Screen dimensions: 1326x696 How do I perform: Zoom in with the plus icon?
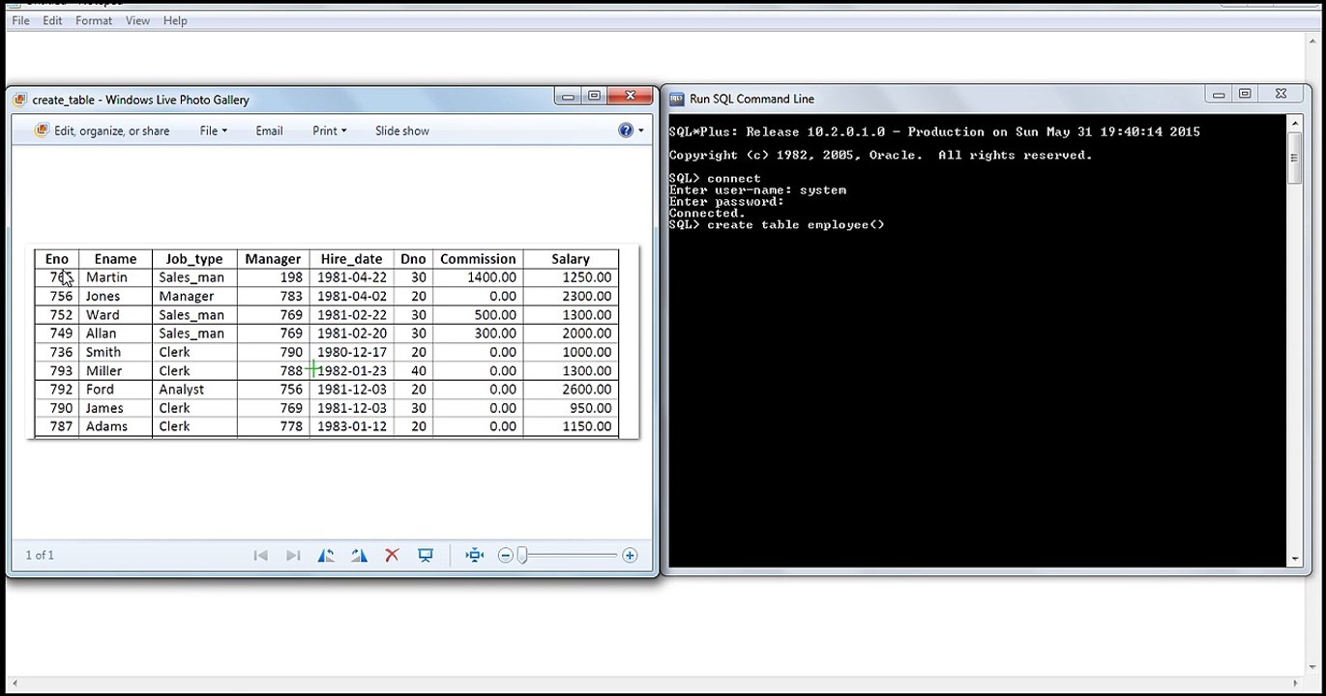pos(630,555)
